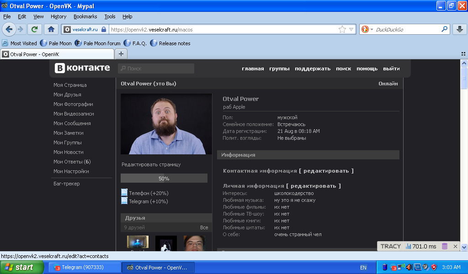468x274 pixels.
Task: Open Мои Сообщения in the sidebar
Action: tap(72, 123)
